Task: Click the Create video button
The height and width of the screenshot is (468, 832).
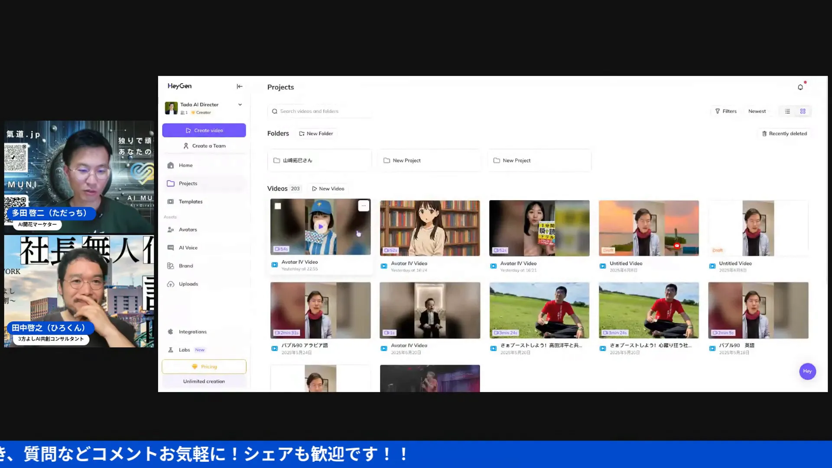Action: [x=204, y=130]
